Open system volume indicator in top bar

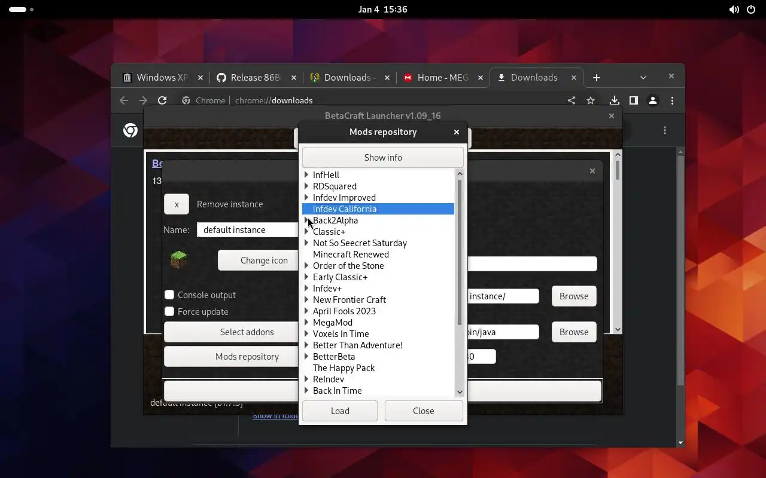tap(734, 10)
